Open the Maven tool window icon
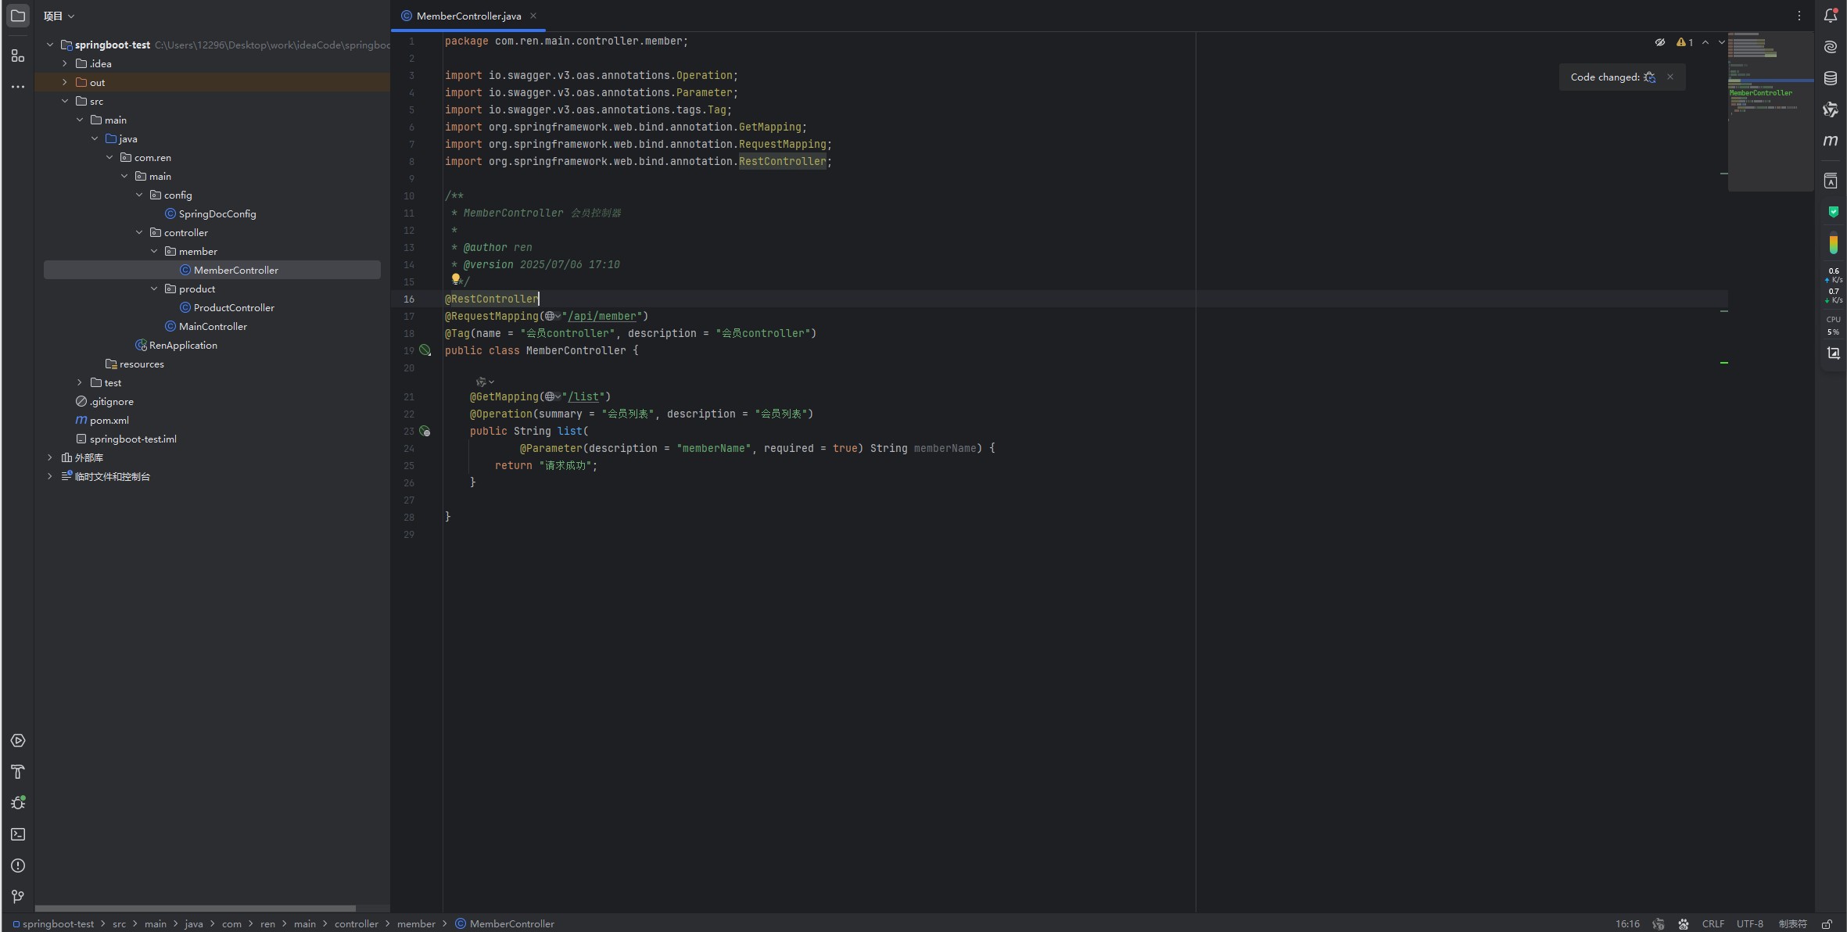 [1830, 141]
